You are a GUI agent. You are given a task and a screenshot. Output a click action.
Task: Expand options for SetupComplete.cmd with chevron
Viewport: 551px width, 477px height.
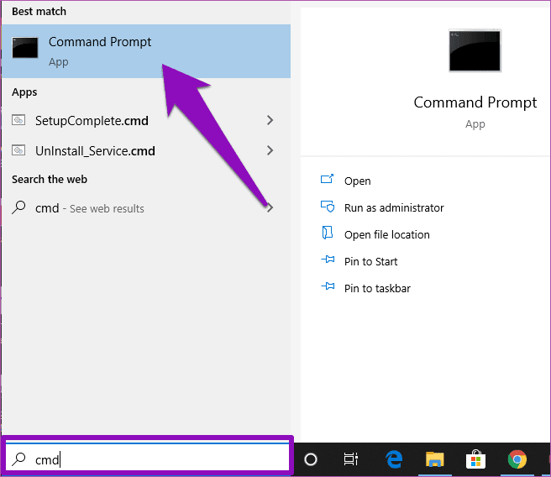(270, 120)
